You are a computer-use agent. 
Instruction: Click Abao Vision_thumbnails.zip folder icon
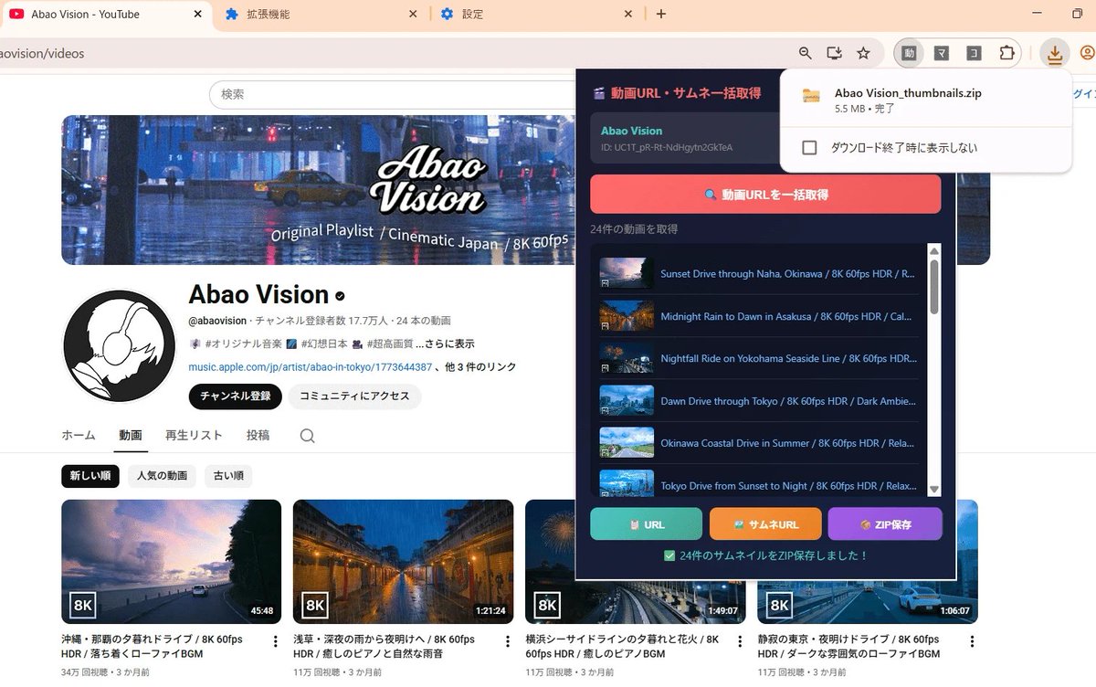click(810, 95)
